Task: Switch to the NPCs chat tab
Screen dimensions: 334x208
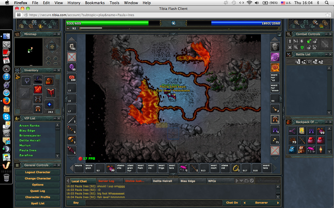Action: 220,181
